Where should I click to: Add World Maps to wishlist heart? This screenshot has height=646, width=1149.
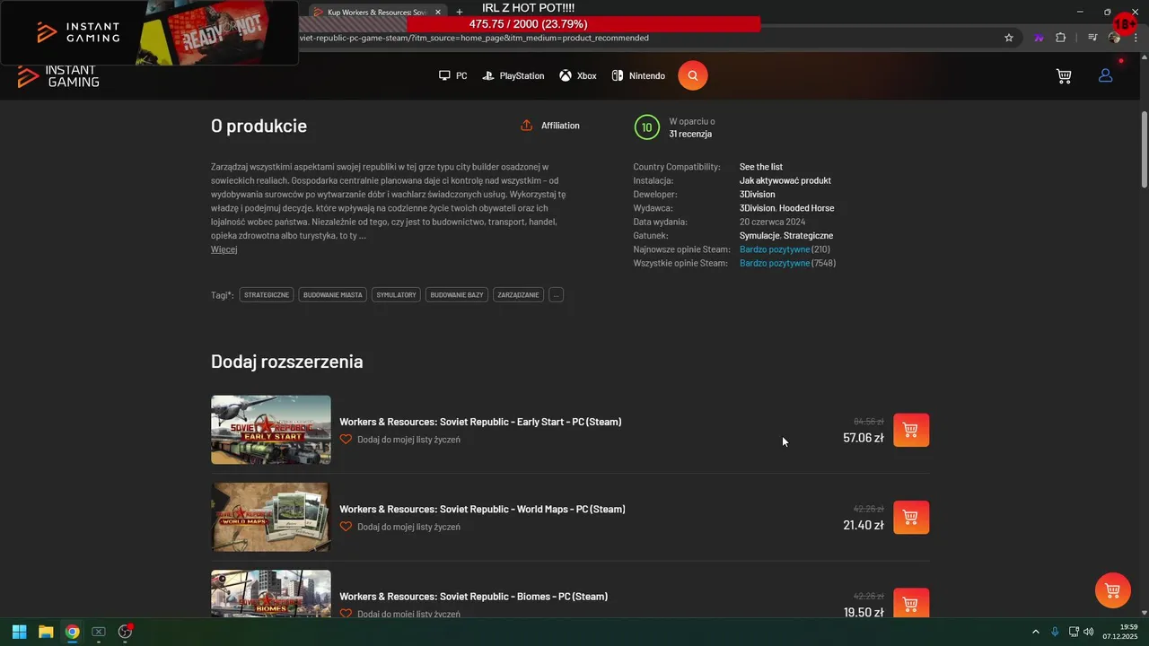click(346, 527)
